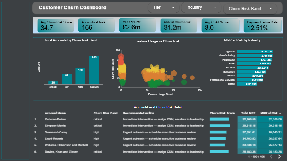Viewport: 287px width, 161px height.
Task: Click Total MRR value 34,703.52
Action: click(249, 139)
